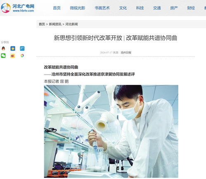The height and width of the screenshot is (179, 206).
Task: Click 新闻资讯 breadcrumb link
Action: 55,24
